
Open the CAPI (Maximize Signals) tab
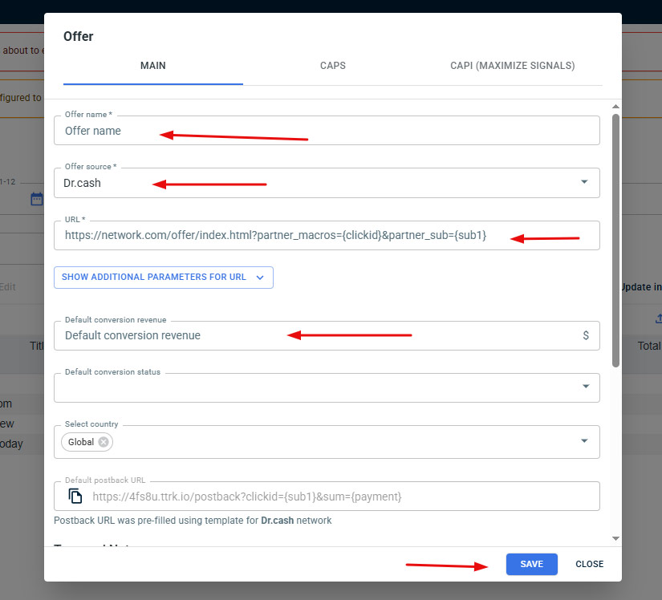(x=512, y=66)
